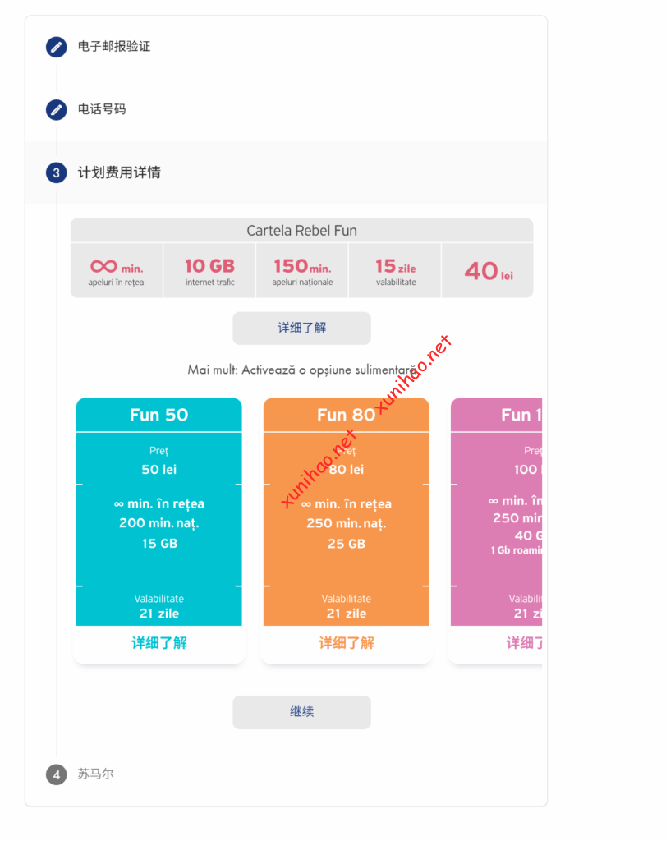Click the pencil icon beside 电子邮报验证
The image size is (666, 841).
(x=56, y=47)
